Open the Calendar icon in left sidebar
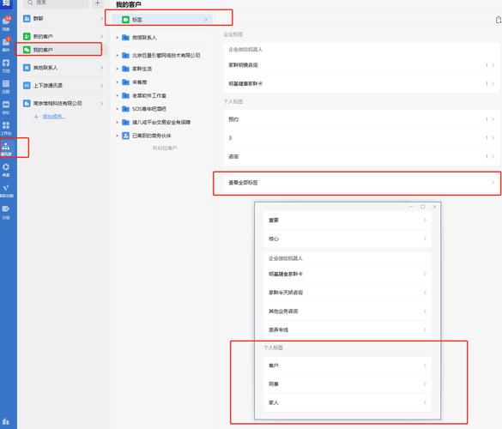The image size is (502, 429). [6, 87]
